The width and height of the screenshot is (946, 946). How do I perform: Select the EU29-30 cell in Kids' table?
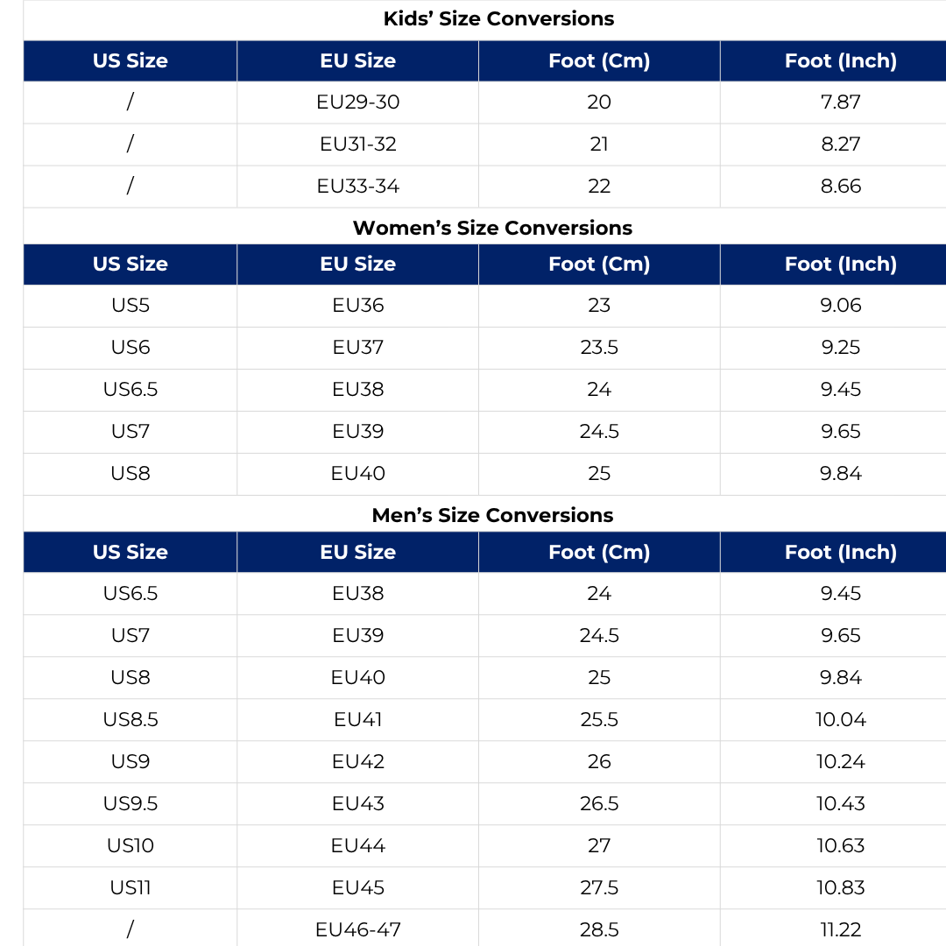[x=357, y=102]
